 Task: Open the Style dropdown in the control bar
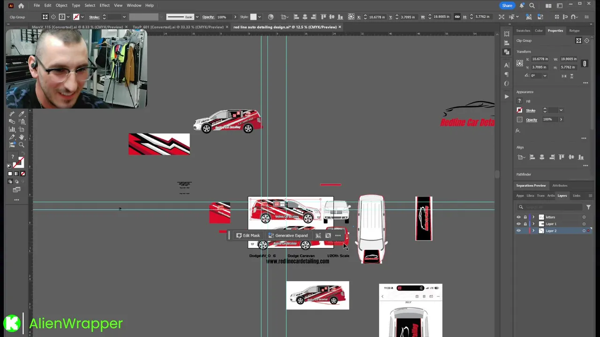coord(259,17)
